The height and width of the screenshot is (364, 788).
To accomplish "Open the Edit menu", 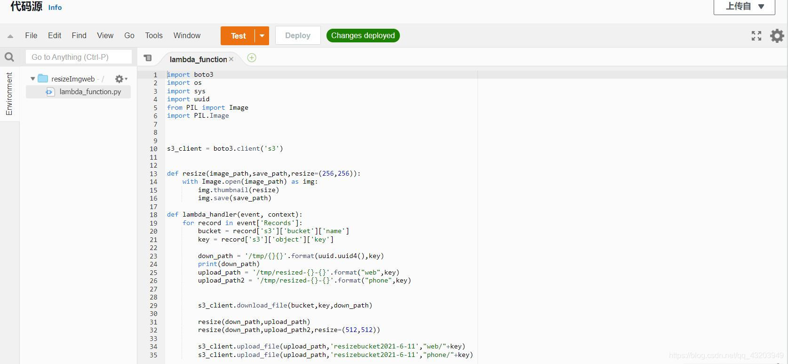I will (55, 35).
